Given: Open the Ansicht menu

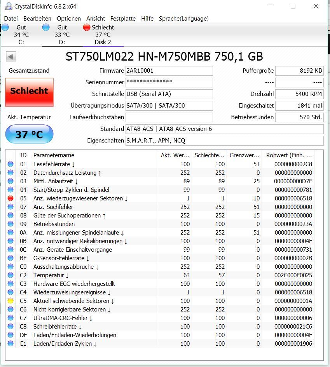Looking at the screenshot, I should click(96, 19).
